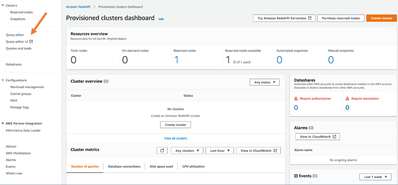Click warning icon next to Require association

[348, 99]
